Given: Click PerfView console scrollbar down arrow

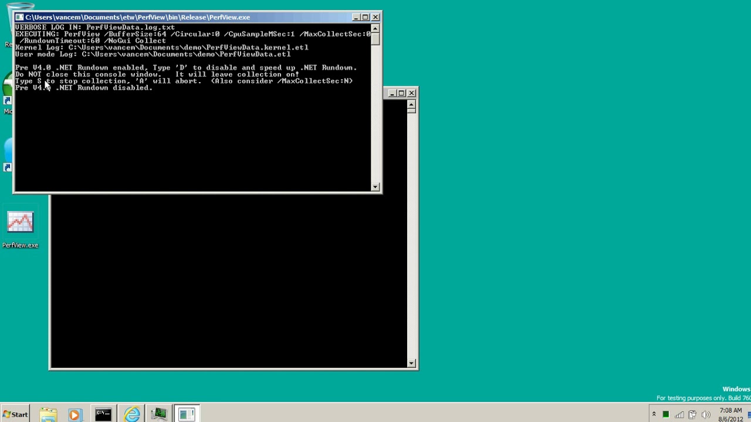Looking at the screenshot, I should point(375,187).
